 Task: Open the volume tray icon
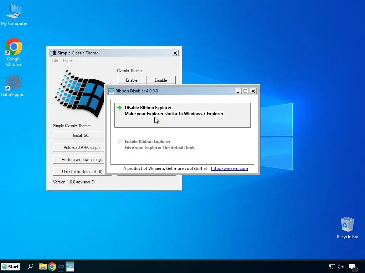[x=340, y=267]
